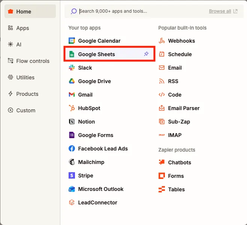Choose the RSS tool label
This screenshot has width=247, height=225.
click(173, 81)
